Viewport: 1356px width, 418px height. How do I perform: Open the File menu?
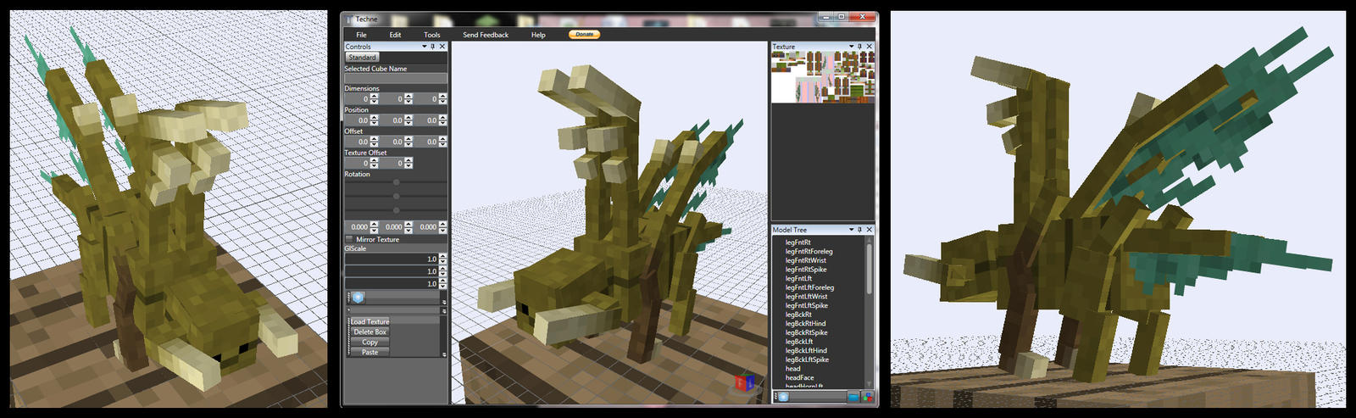[x=362, y=35]
